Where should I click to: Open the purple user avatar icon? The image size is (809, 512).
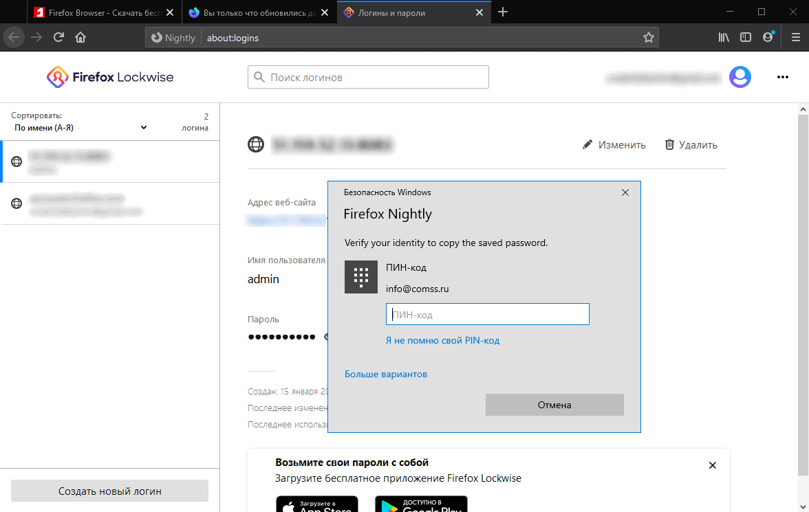pyautogui.click(x=740, y=78)
